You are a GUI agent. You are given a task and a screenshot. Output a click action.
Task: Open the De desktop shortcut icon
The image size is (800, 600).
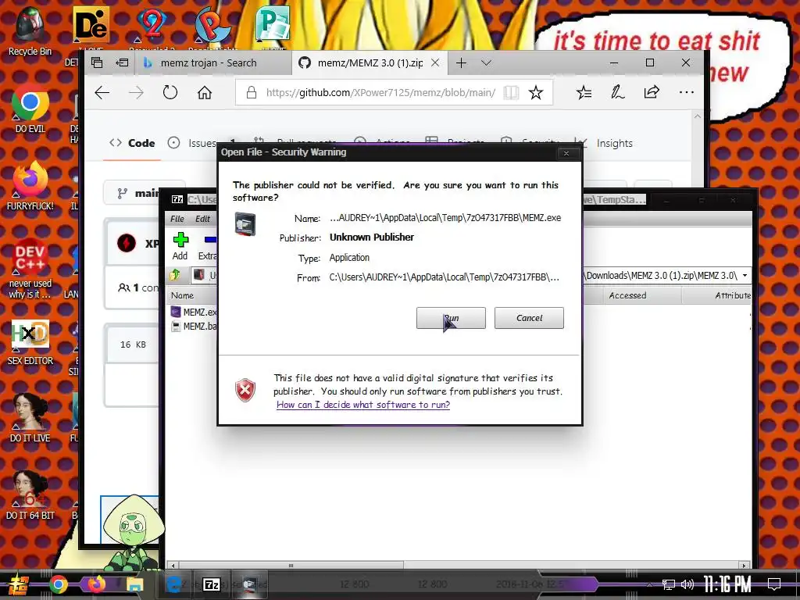coord(91,26)
